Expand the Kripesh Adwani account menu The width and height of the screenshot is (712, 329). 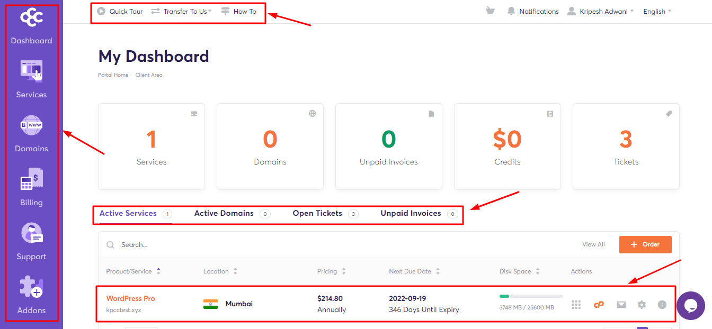pyautogui.click(x=600, y=11)
